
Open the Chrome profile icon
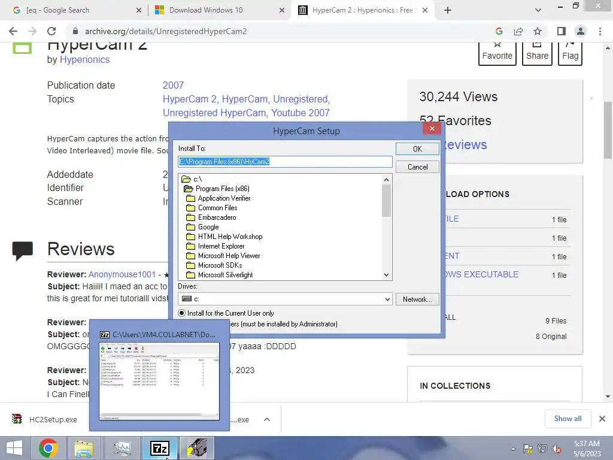point(581,31)
